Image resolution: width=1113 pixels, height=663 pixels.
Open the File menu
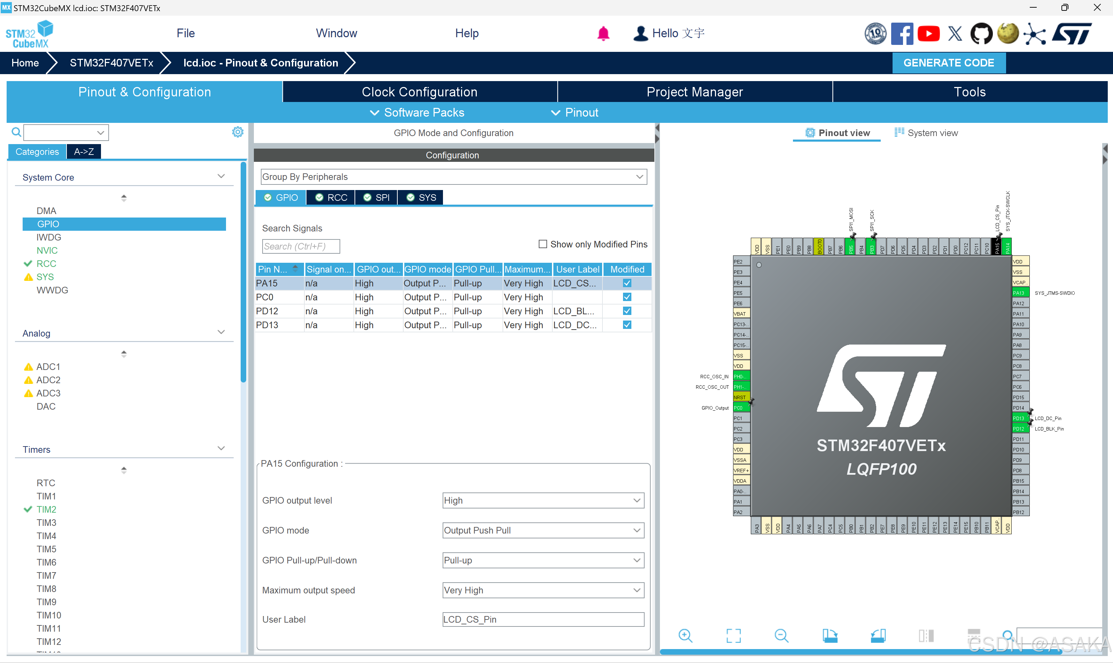(186, 33)
